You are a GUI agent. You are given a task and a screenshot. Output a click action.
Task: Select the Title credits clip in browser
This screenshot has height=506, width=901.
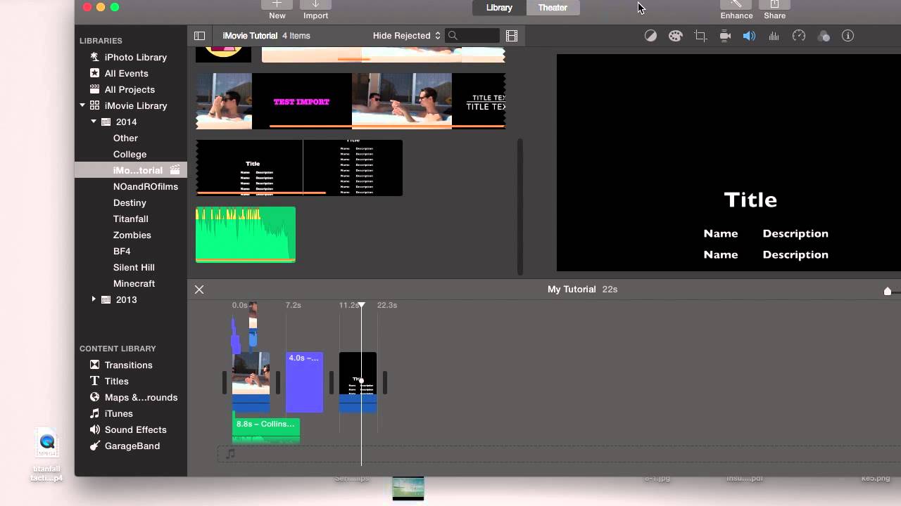pos(299,168)
